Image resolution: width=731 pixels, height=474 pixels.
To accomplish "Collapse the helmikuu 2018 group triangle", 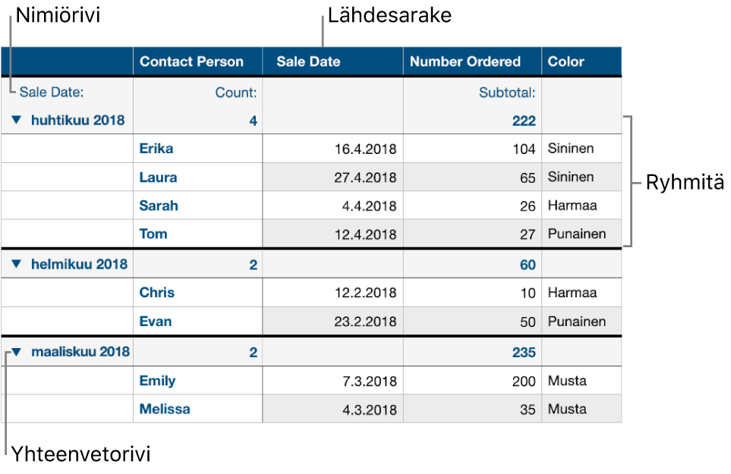I will 17,264.
